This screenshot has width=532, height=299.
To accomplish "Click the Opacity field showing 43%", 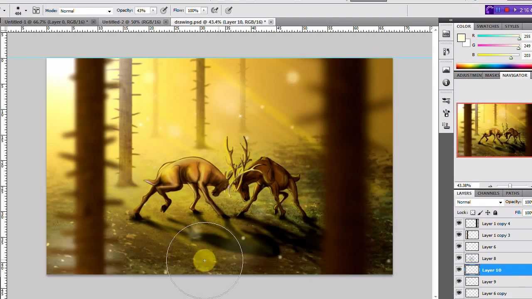I will point(142,10).
